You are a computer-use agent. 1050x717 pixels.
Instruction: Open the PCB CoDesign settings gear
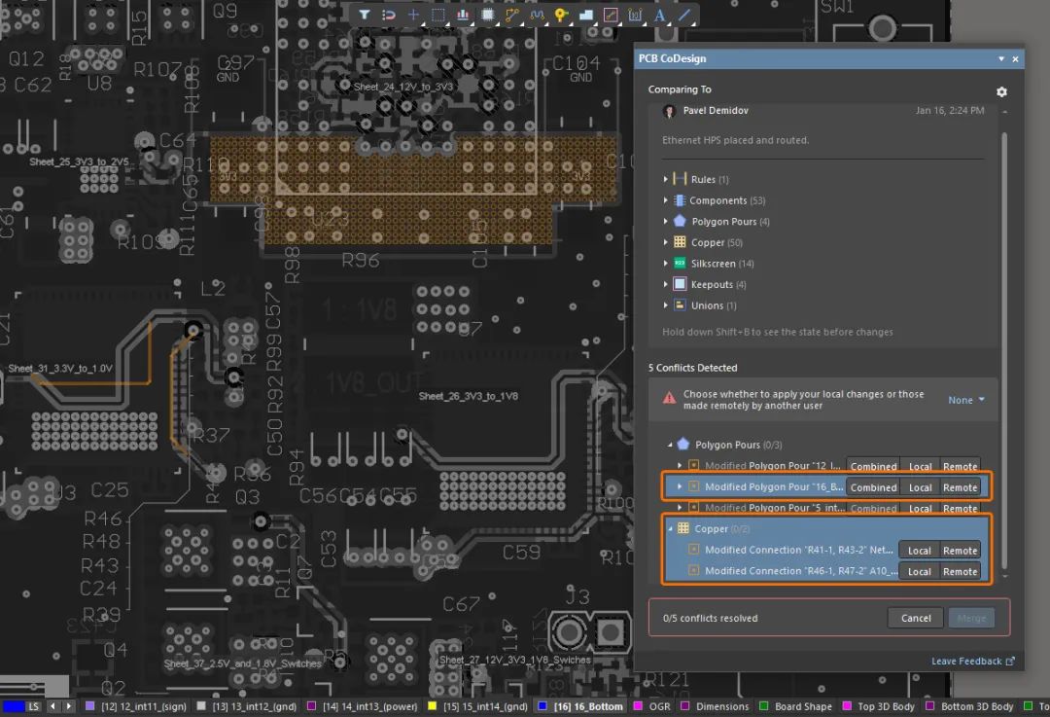click(x=1001, y=91)
